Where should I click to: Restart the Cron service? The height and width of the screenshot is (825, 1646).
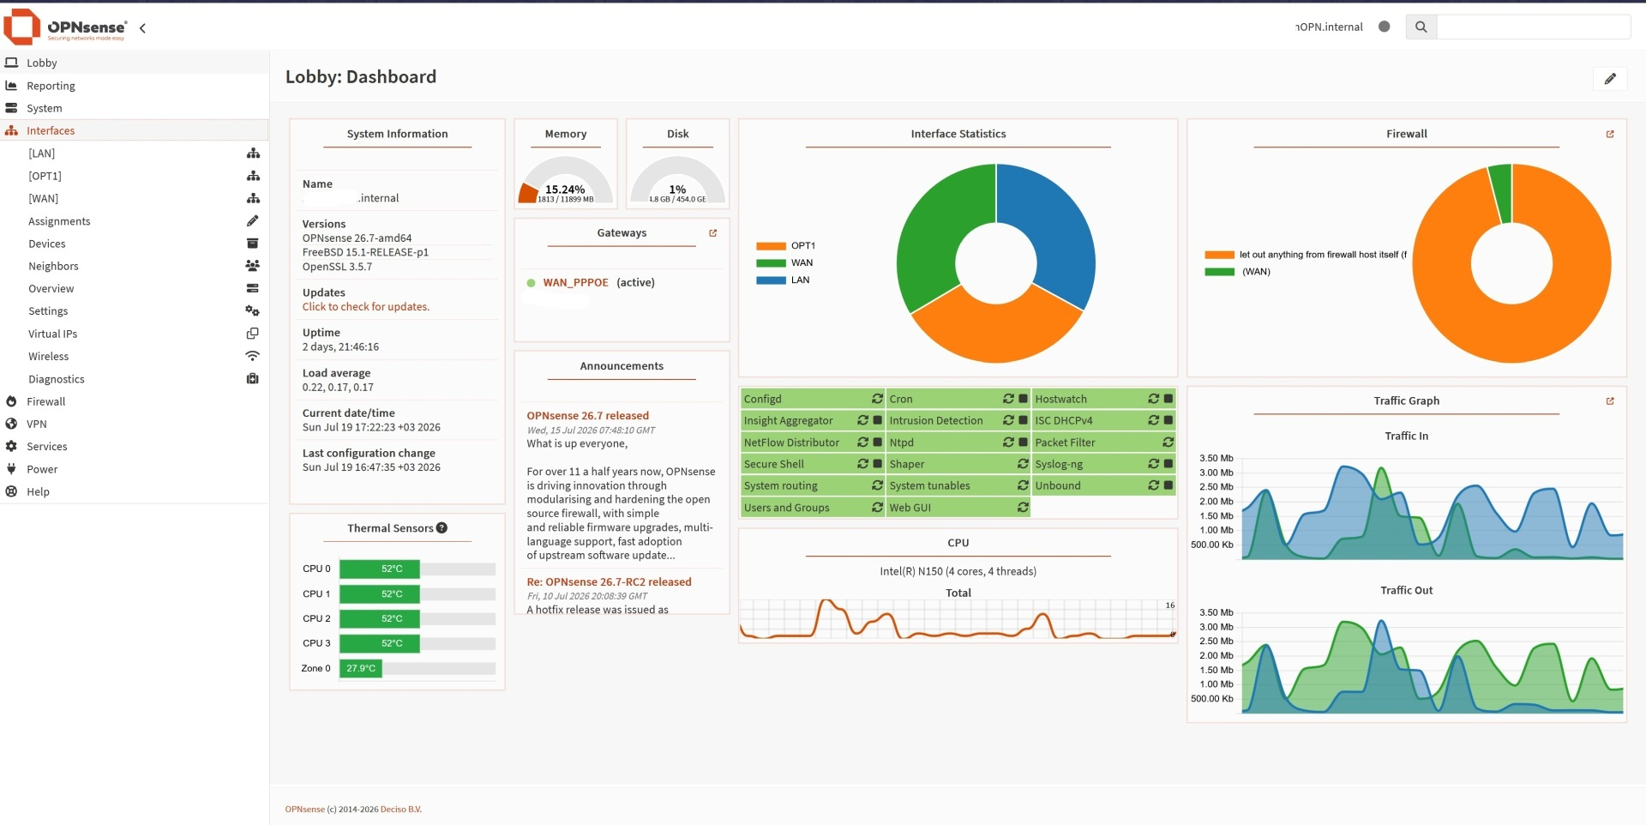click(1008, 399)
